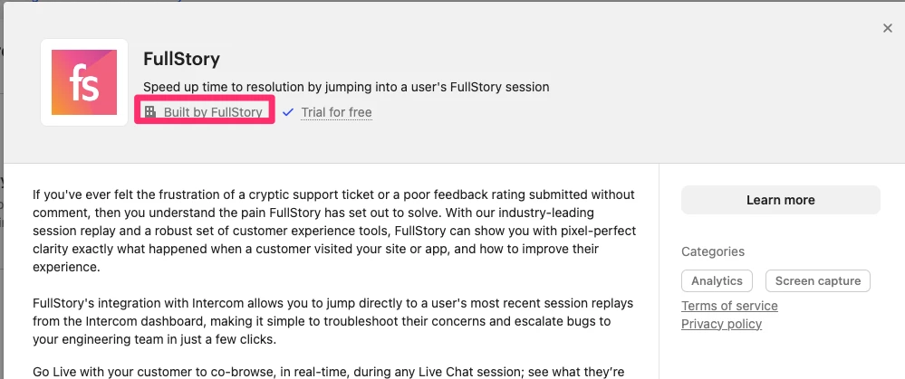The width and height of the screenshot is (905, 379).
Task: Open the Terms of service link
Action: pyautogui.click(x=729, y=306)
